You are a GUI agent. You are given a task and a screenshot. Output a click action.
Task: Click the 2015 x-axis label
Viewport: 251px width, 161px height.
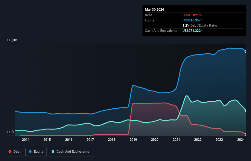coord(47,140)
